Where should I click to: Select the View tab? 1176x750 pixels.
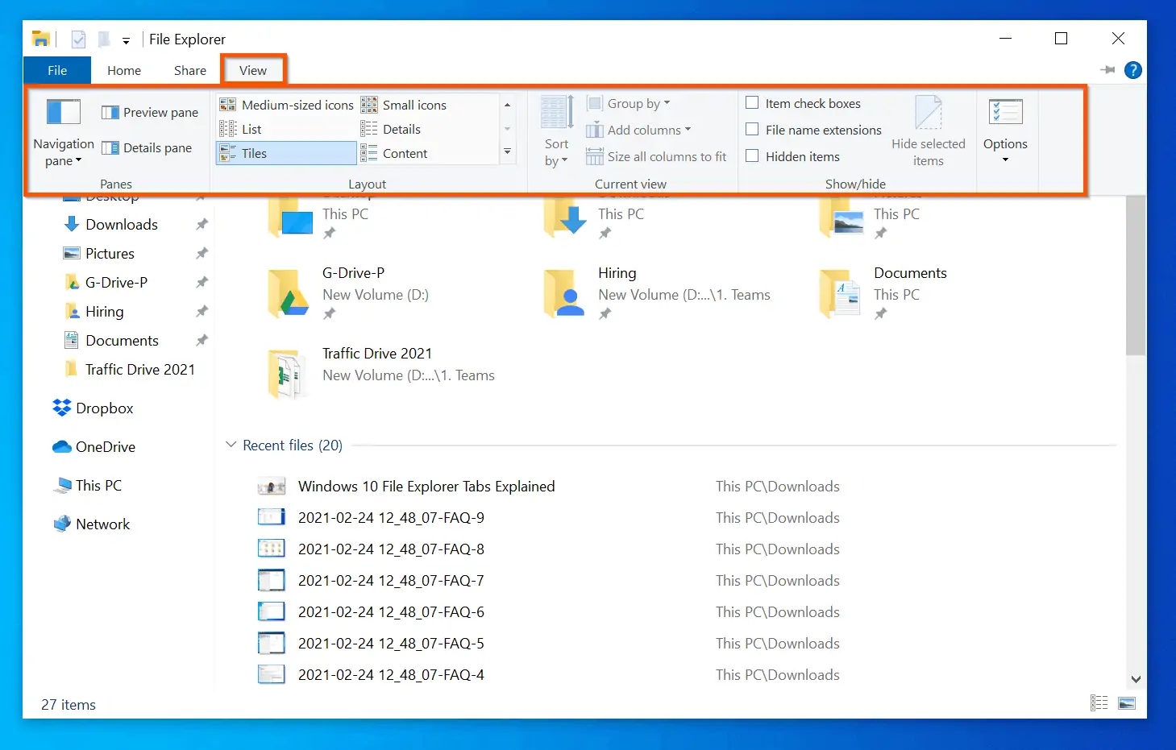(x=253, y=70)
